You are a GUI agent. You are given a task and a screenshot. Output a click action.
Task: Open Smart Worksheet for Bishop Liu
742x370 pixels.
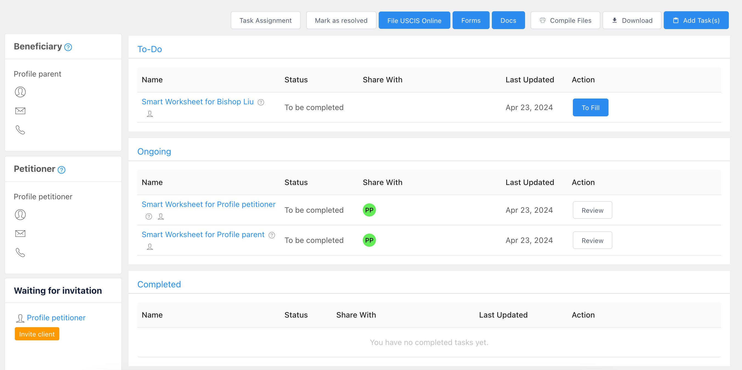tap(197, 102)
